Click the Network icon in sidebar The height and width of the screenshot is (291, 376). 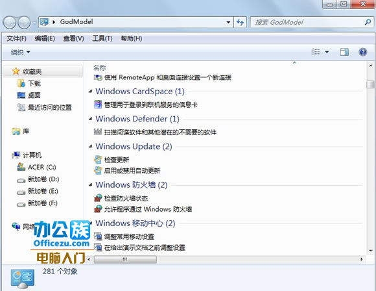point(16,226)
